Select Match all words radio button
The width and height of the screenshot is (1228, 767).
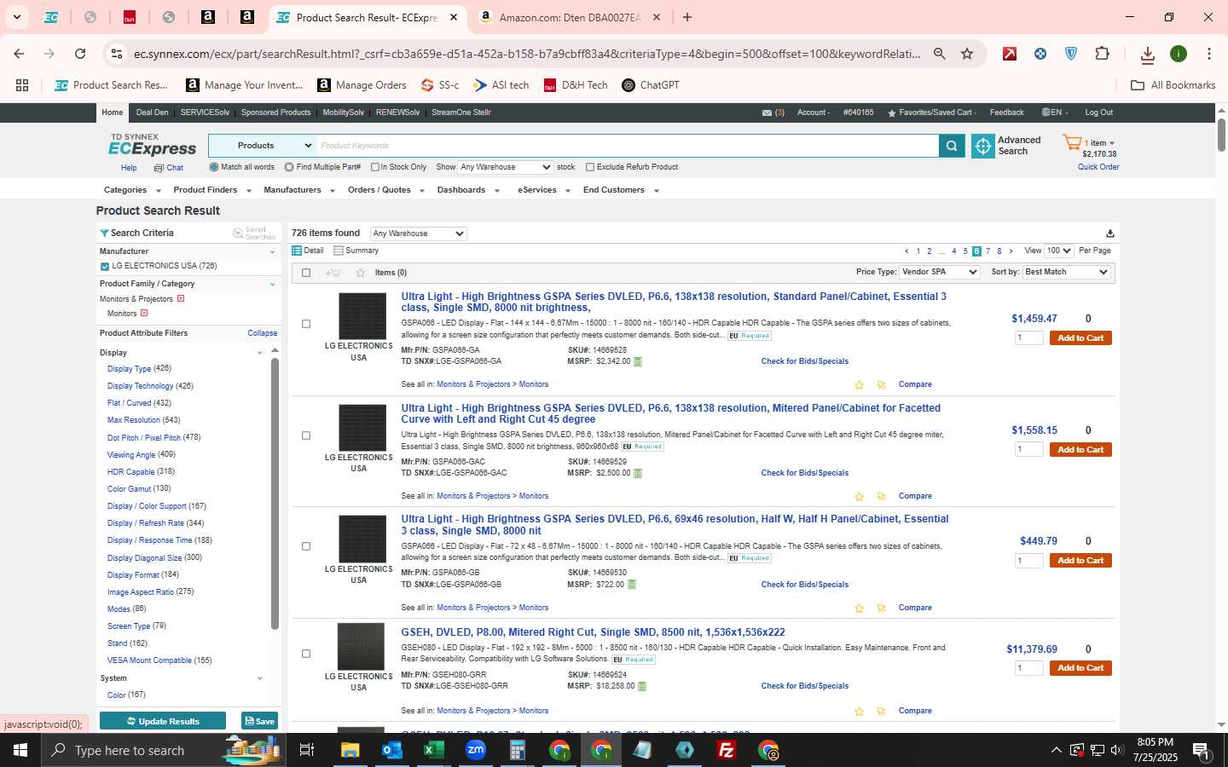click(x=214, y=167)
